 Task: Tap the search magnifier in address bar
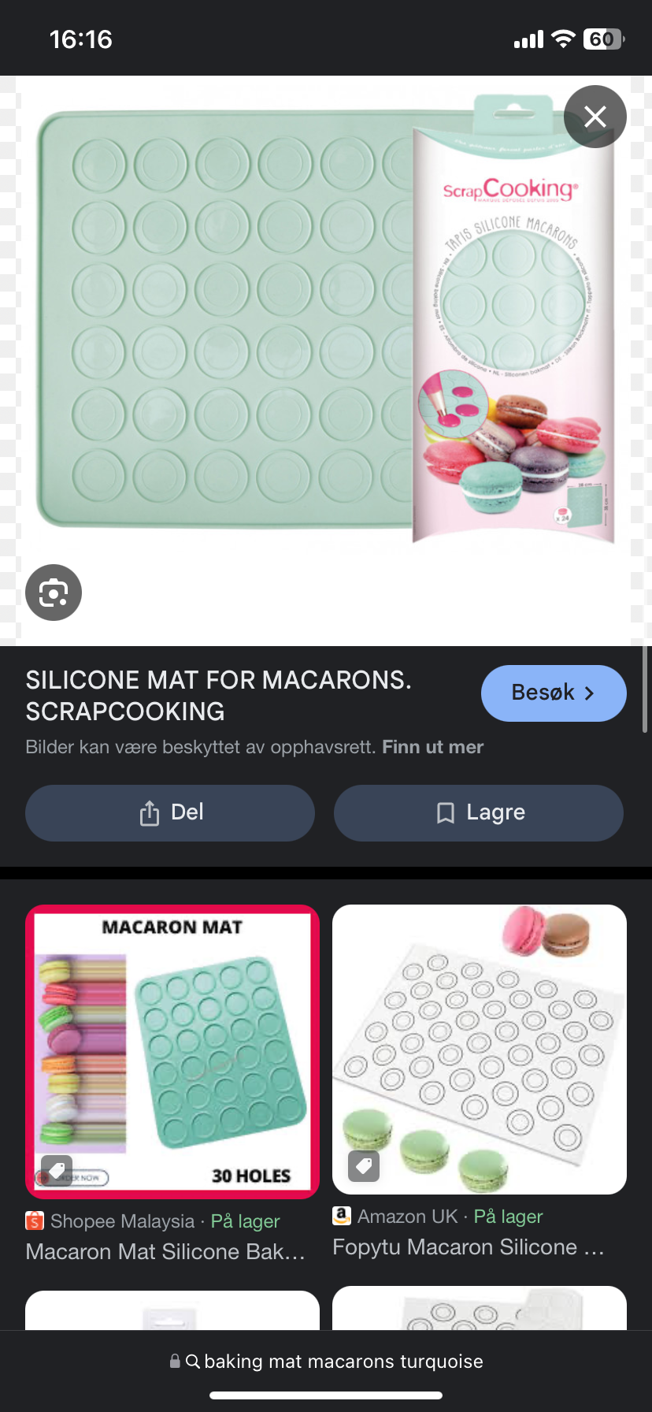pos(192,1362)
